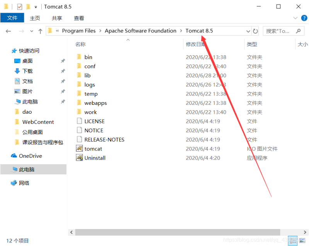Screen dimensions: 309x246
Task: Sort by the 名称 column header
Action: [x=80, y=44]
